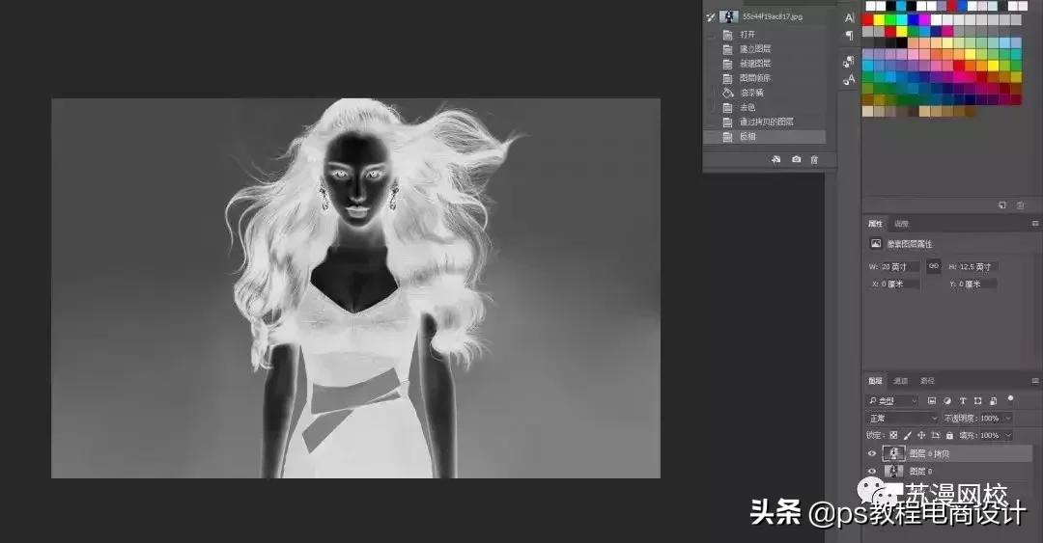Open blend mode 正常 dropdown
The width and height of the screenshot is (1043, 543).
[x=902, y=418]
